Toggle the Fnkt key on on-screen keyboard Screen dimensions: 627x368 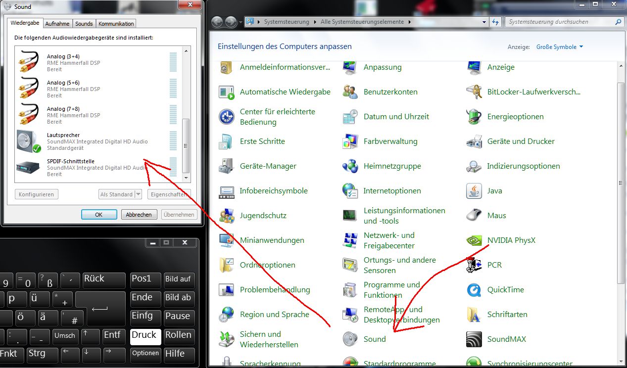click(x=11, y=354)
